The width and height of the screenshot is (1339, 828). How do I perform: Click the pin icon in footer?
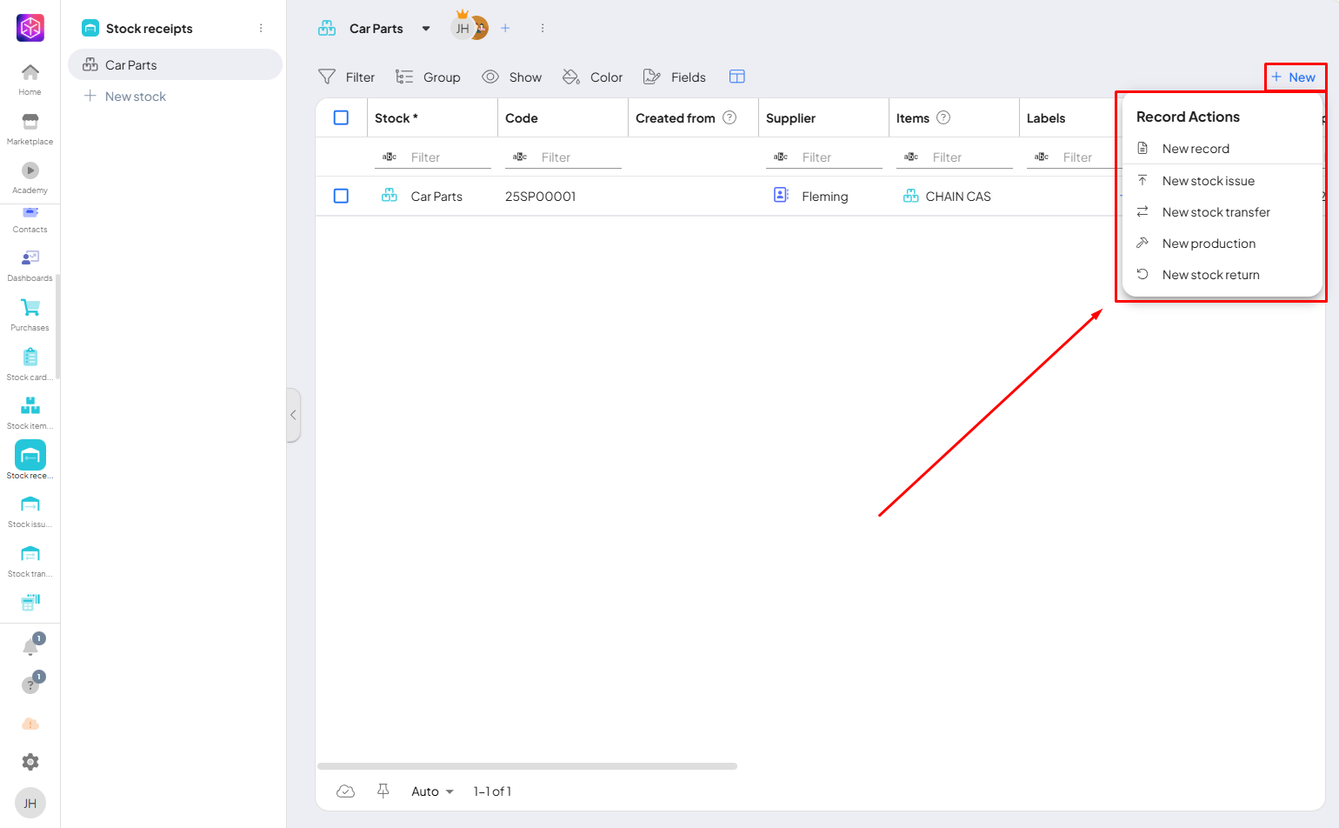click(383, 791)
